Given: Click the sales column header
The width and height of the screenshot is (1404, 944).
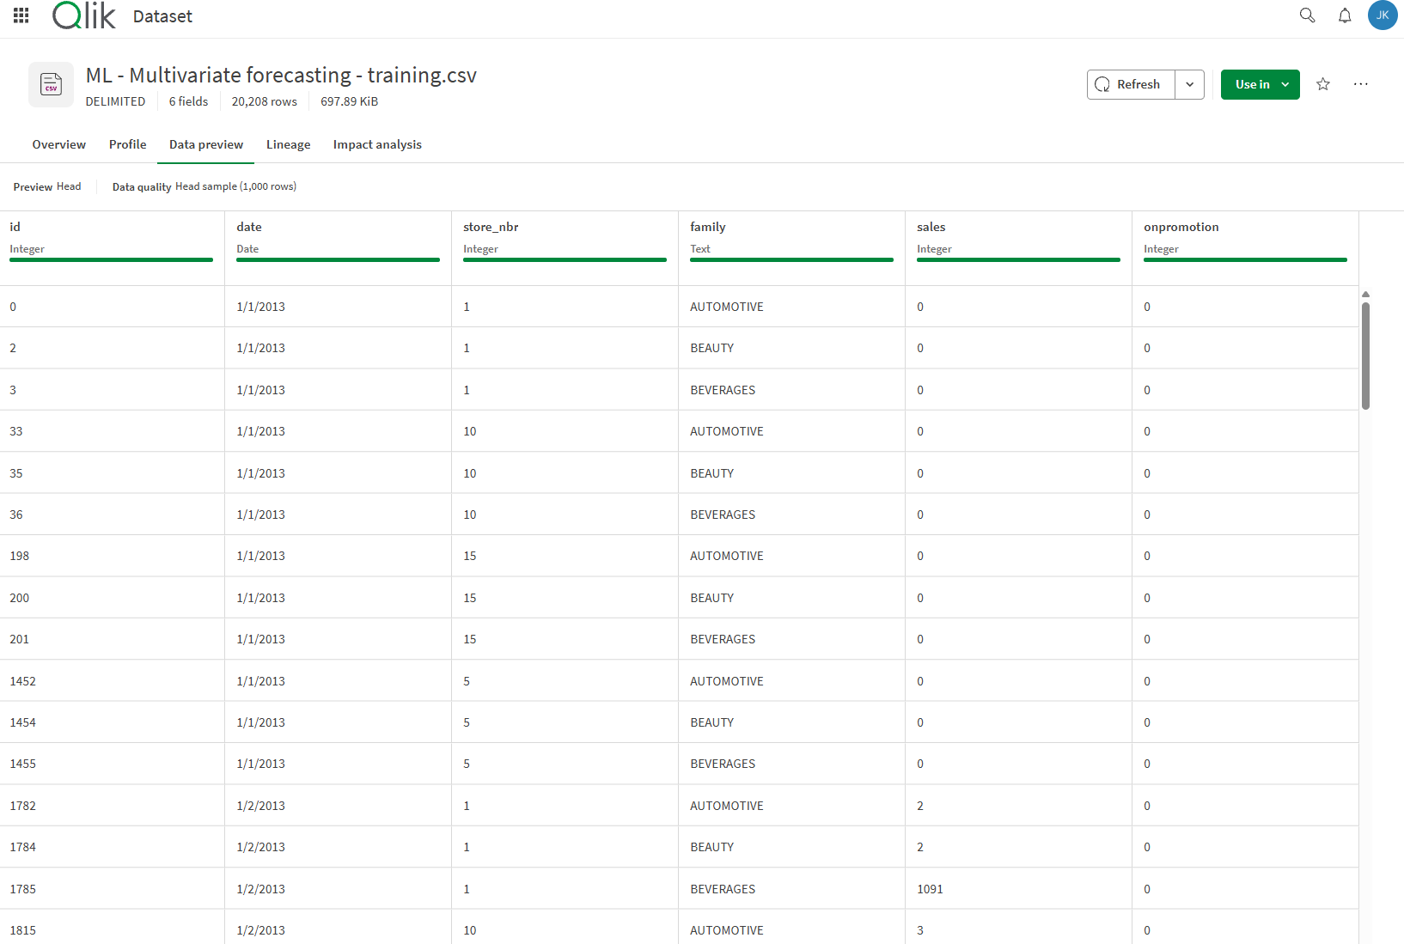Looking at the screenshot, I should (x=931, y=227).
